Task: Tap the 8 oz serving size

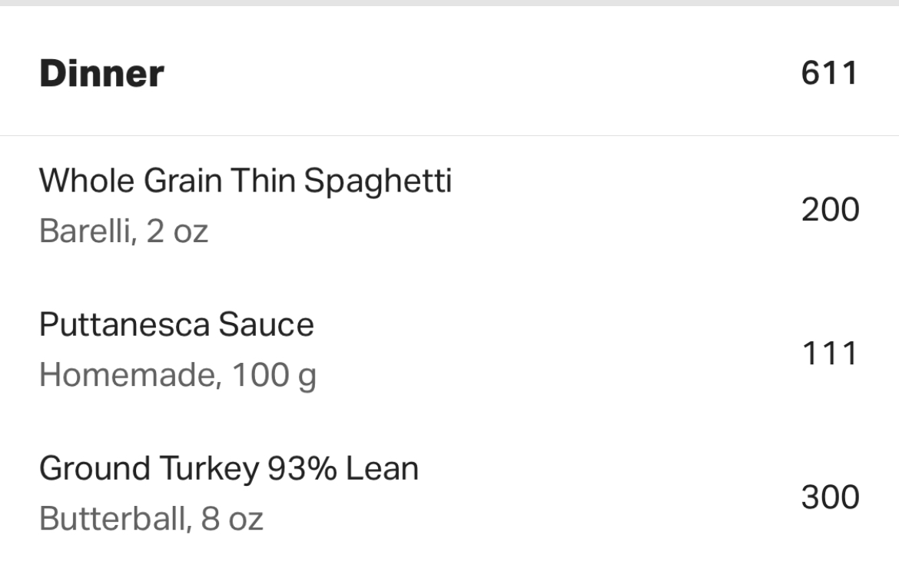Action: tap(232, 519)
